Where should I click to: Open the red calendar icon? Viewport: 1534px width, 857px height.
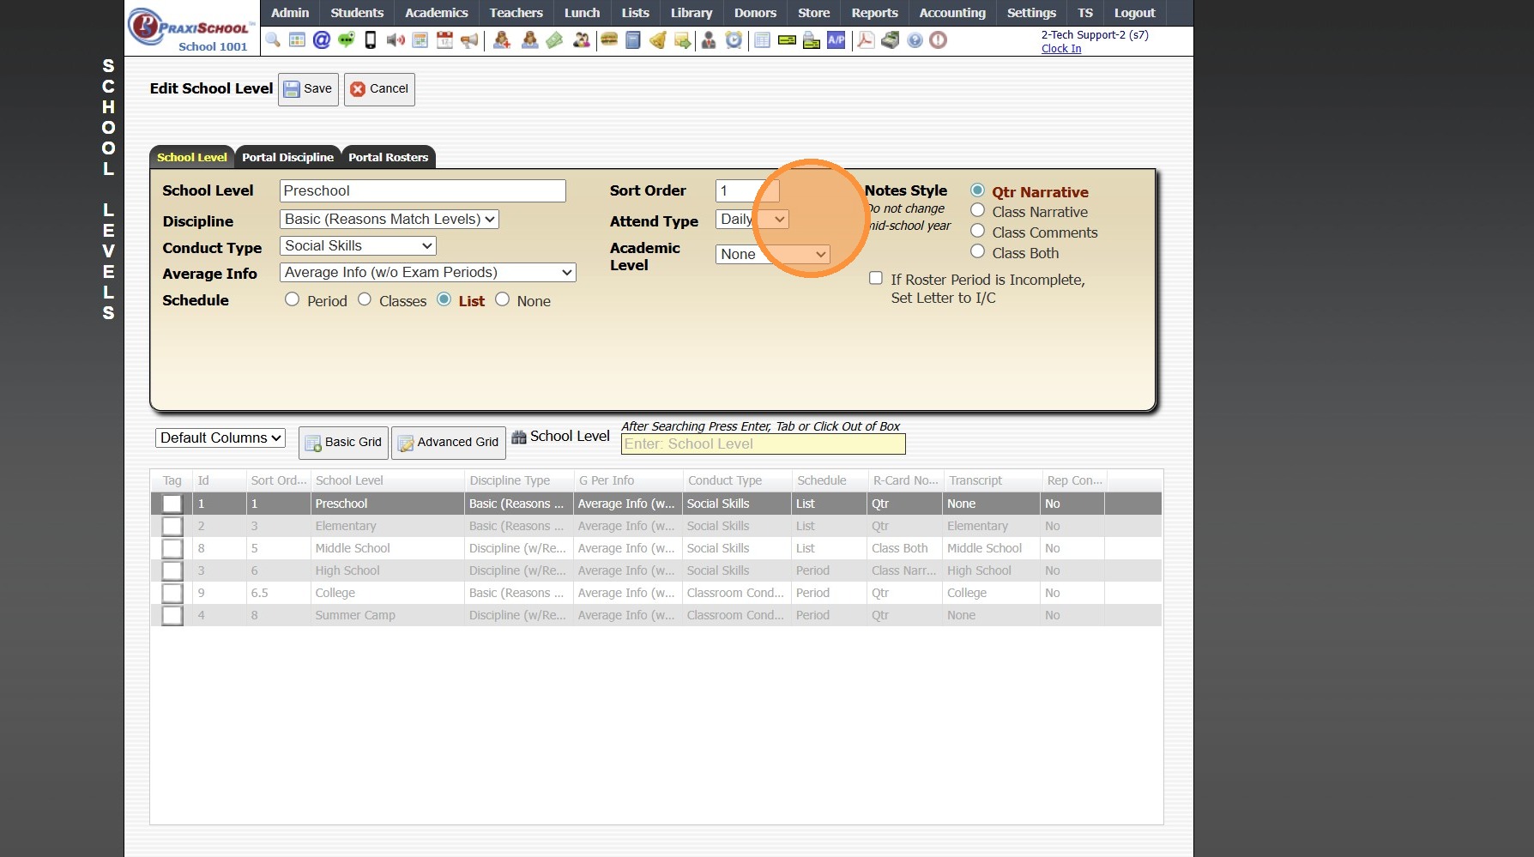(x=444, y=40)
